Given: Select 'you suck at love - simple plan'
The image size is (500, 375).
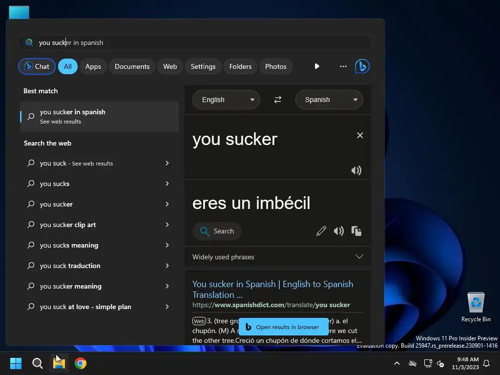Looking at the screenshot, I should (99, 307).
